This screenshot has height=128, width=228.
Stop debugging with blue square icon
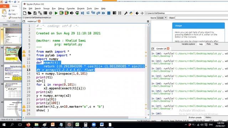(x=109, y=13)
